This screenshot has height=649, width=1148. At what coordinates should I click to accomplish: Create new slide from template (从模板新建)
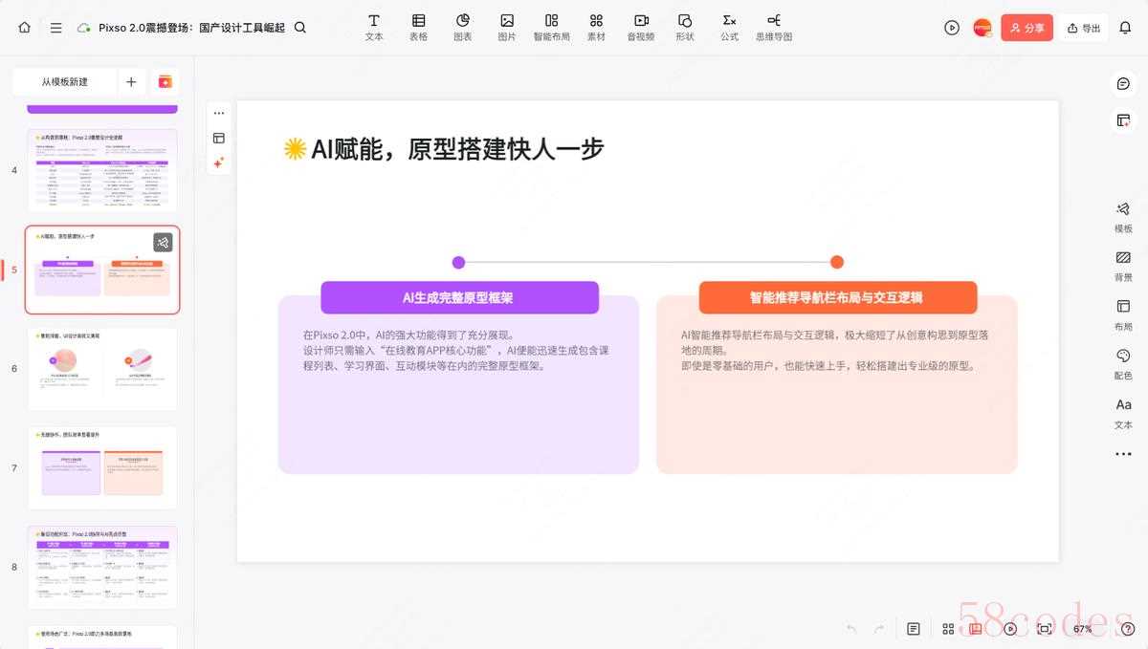point(65,82)
